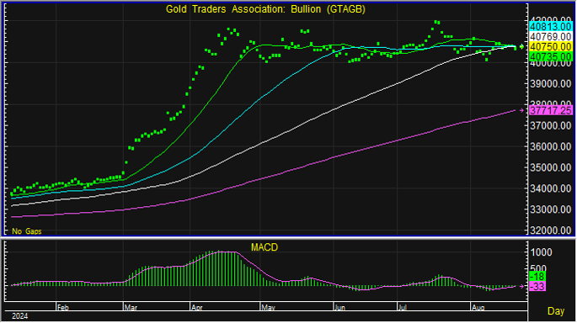This screenshot has height=323, width=577.
Task: Click the MACD indicator title
Action: (264, 247)
